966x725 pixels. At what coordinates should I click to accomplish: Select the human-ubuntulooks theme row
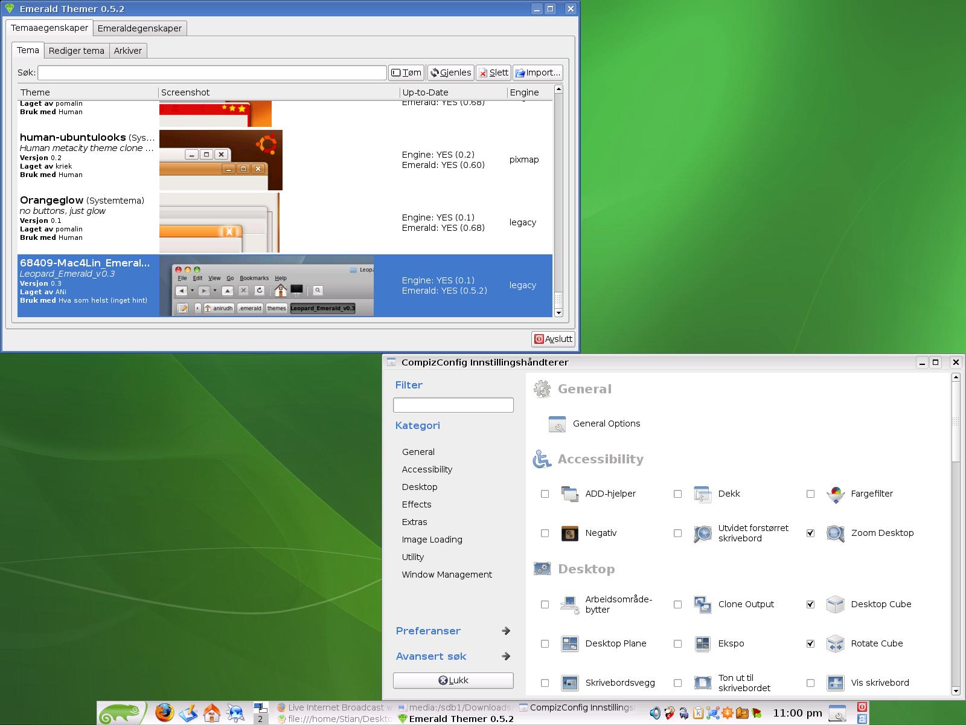[285, 160]
